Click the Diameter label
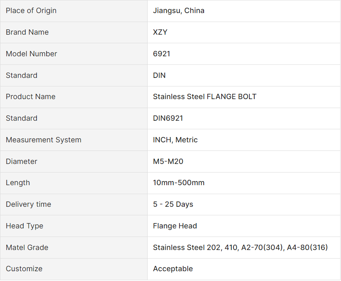This screenshot has height=281, width=341. 22,162
